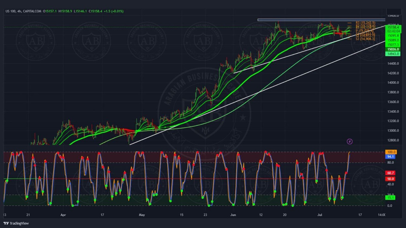Click the close value C15158.4 in header
Viewport: 406px width, 228px height.
[x=95, y=11]
